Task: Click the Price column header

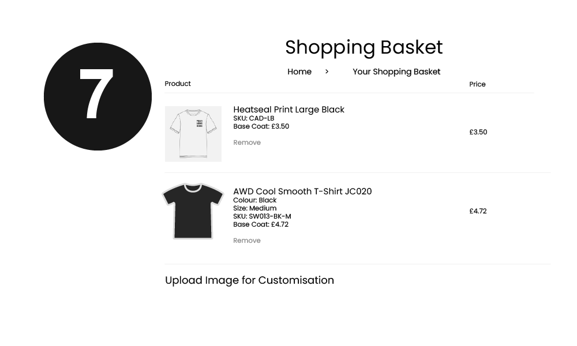Action: (477, 84)
